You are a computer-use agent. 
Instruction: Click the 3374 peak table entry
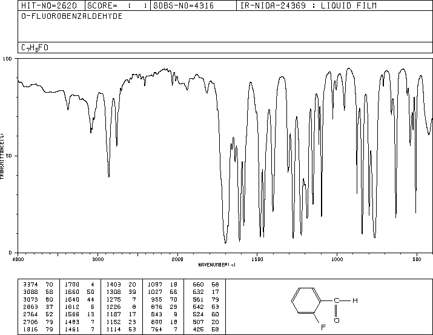point(38,285)
